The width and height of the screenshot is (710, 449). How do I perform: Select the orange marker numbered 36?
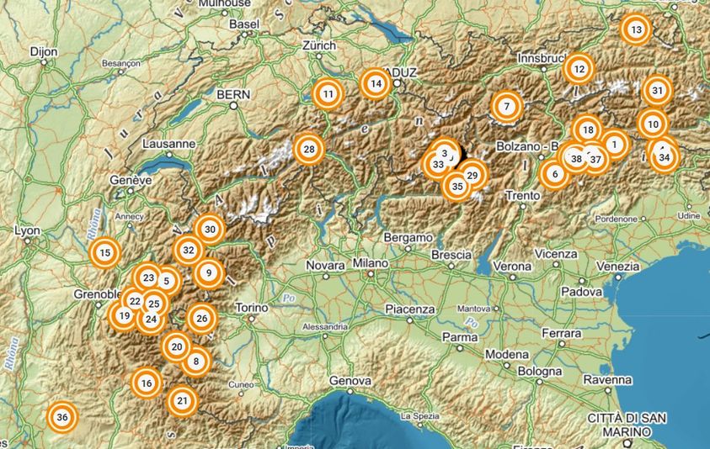point(62,417)
